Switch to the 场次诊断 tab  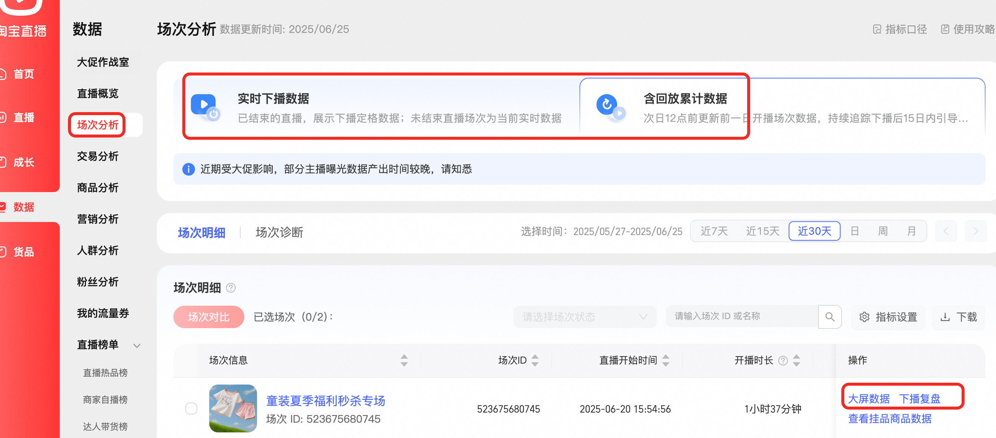(x=279, y=232)
